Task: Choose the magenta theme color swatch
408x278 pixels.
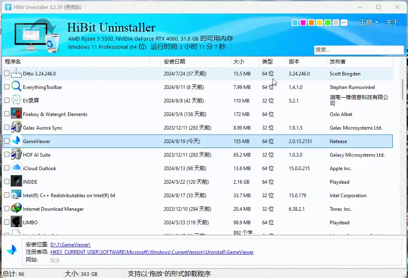Action: pos(303,23)
